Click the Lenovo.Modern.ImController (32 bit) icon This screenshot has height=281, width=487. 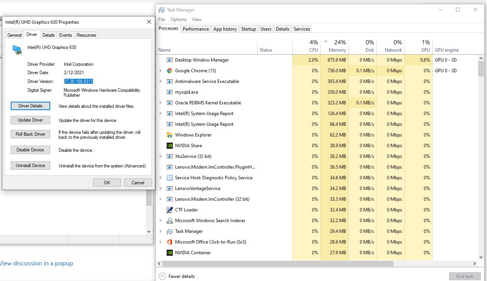pos(170,199)
